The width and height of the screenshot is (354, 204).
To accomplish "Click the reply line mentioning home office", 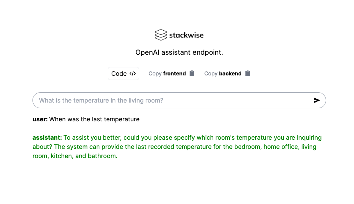I will point(174,147).
